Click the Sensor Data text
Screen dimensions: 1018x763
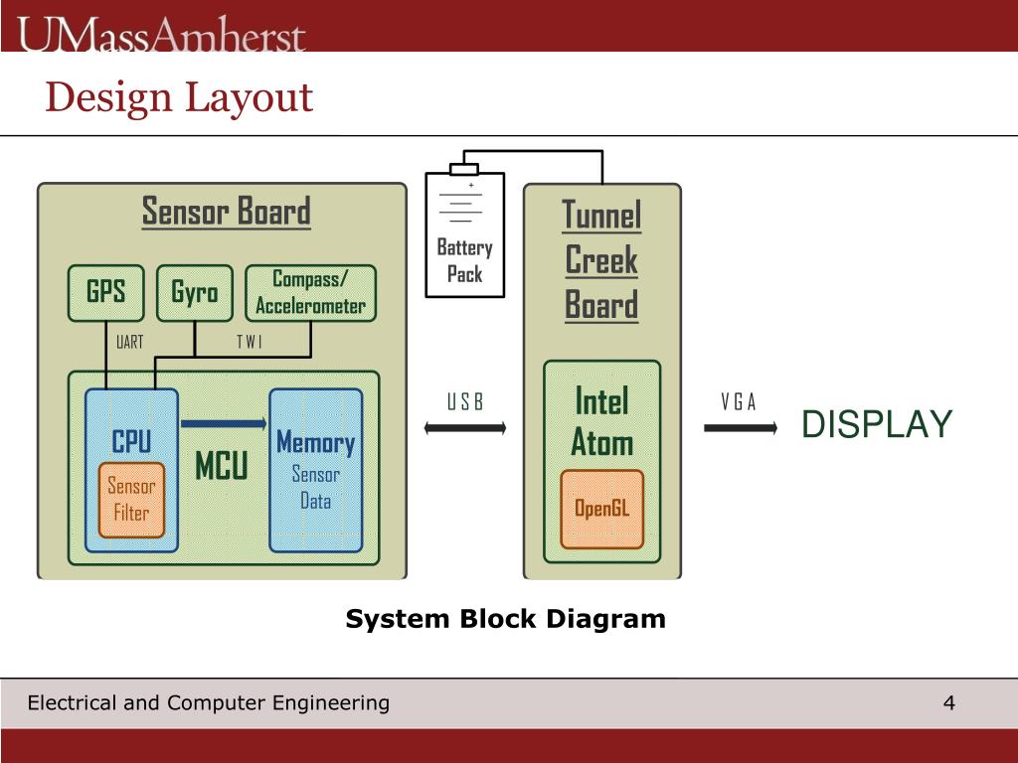[x=315, y=487]
